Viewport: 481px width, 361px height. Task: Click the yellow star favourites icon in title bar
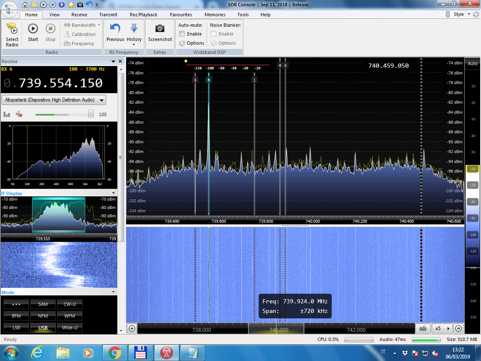pyautogui.click(x=71, y=5)
